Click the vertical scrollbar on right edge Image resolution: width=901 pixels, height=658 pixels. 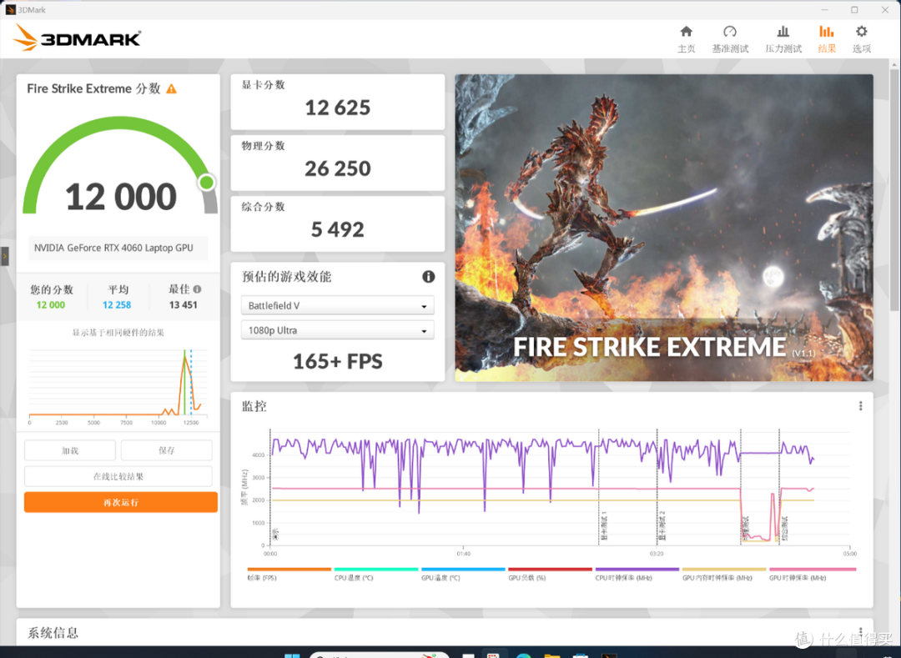tap(895, 189)
